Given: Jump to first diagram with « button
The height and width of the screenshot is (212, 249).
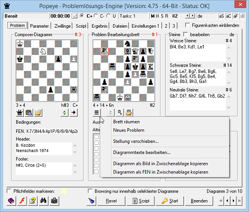Looking at the screenshot, I should click(x=221, y=201).
